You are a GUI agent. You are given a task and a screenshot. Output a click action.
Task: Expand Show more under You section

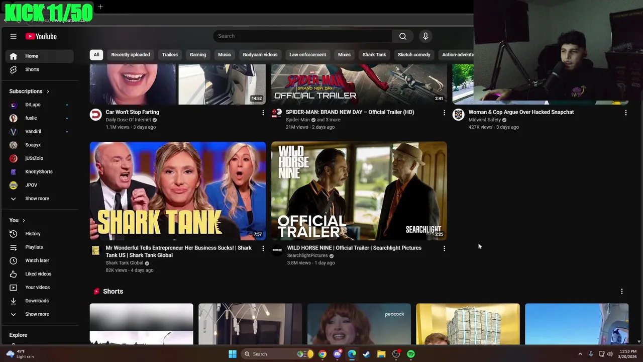[x=39, y=314]
